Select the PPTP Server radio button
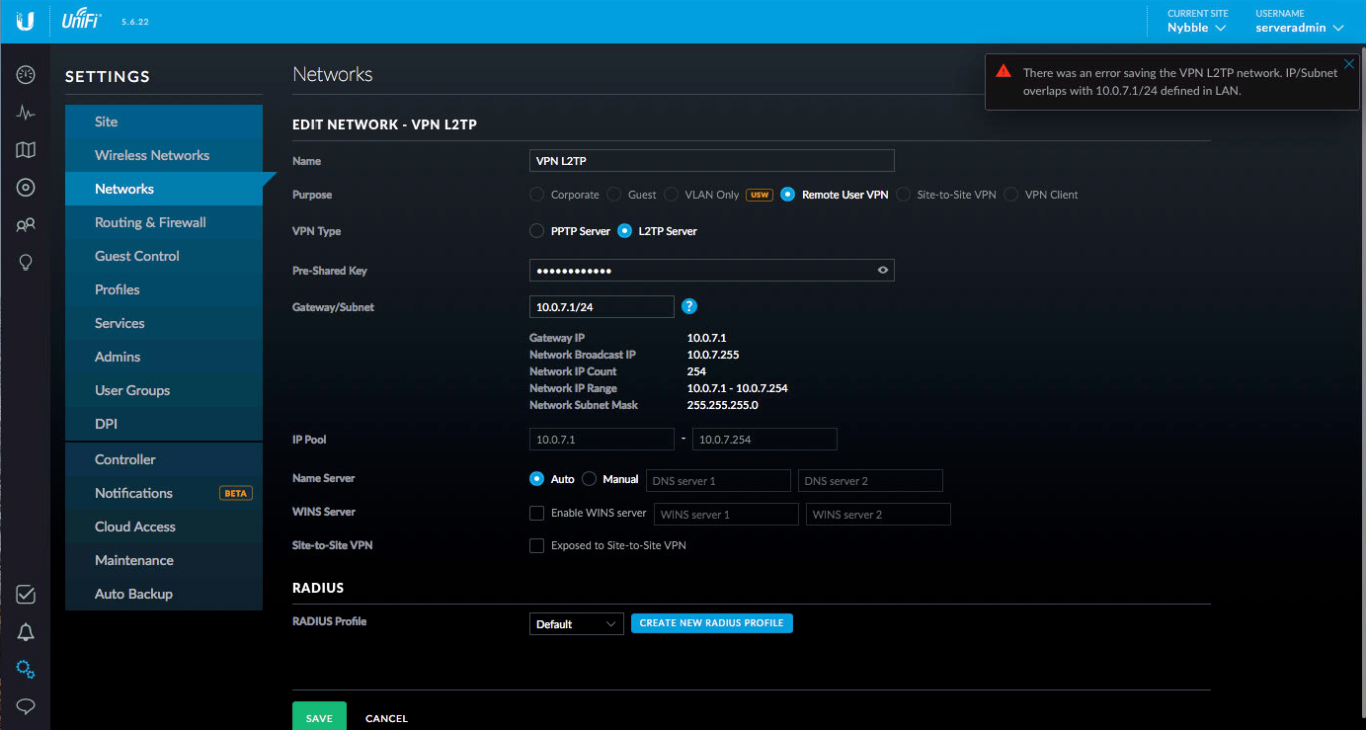 pos(536,231)
